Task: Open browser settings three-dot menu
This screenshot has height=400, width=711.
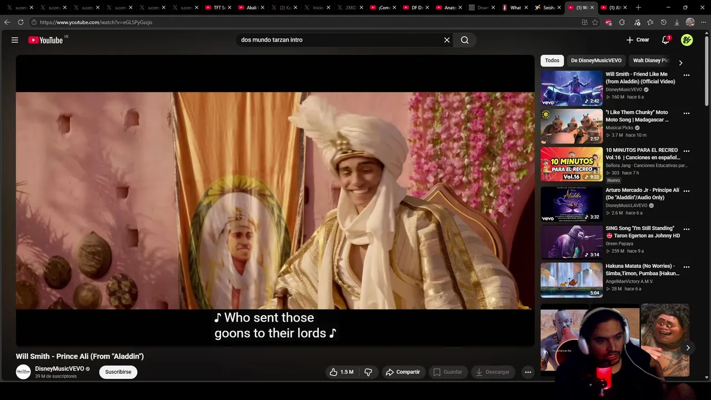Action: 703,22
